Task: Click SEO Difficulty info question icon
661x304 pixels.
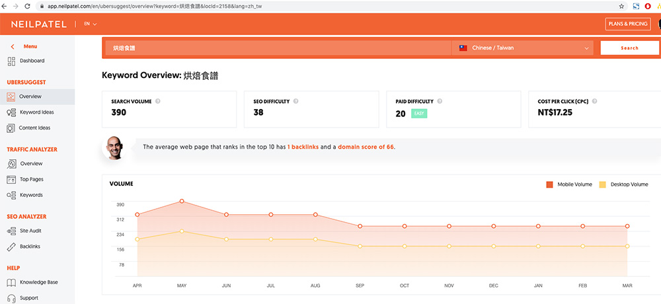Action: click(x=296, y=101)
